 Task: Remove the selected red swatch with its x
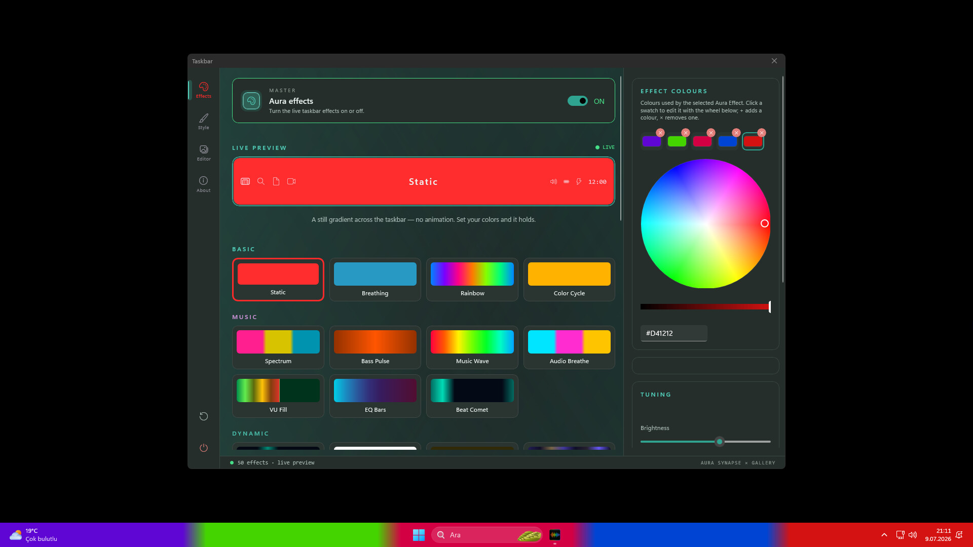tap(762, 133)
